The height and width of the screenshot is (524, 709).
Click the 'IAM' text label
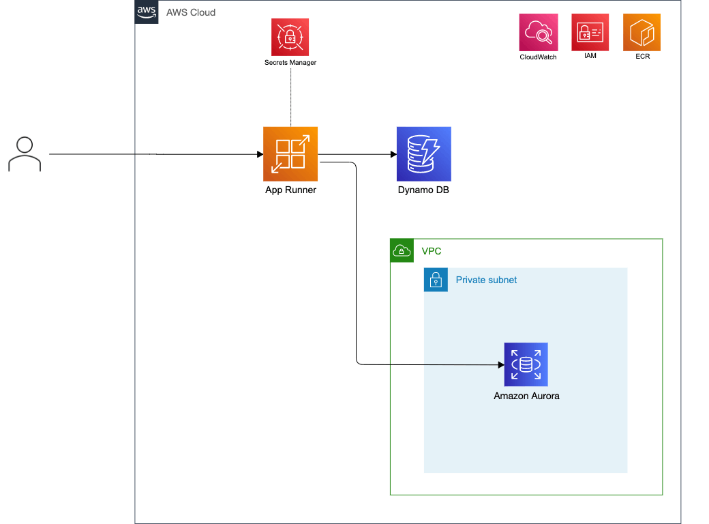tap(590, 56)
